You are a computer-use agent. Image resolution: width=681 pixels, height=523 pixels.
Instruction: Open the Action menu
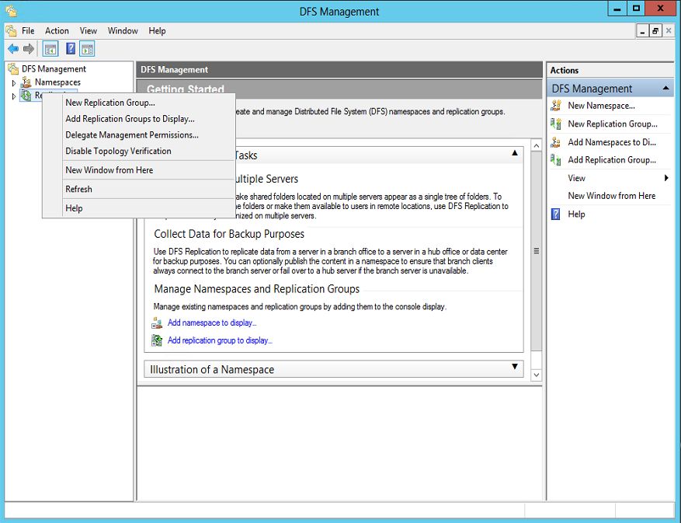[x=57, y=31]
